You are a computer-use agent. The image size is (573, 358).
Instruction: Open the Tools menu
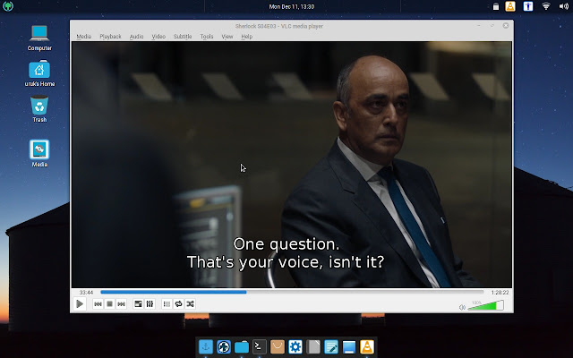tap(207, 37)
